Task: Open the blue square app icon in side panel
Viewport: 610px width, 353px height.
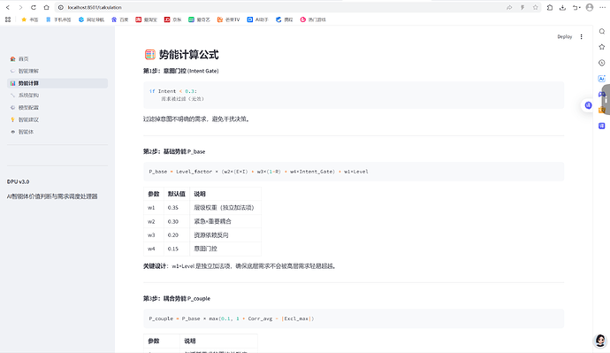Action: [601, 126]
